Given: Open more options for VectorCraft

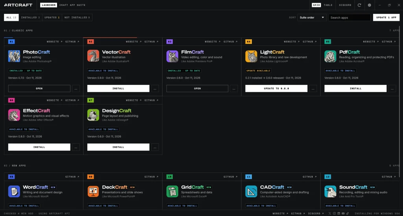Looking at the screenshot, I should [x=155, y=88].
